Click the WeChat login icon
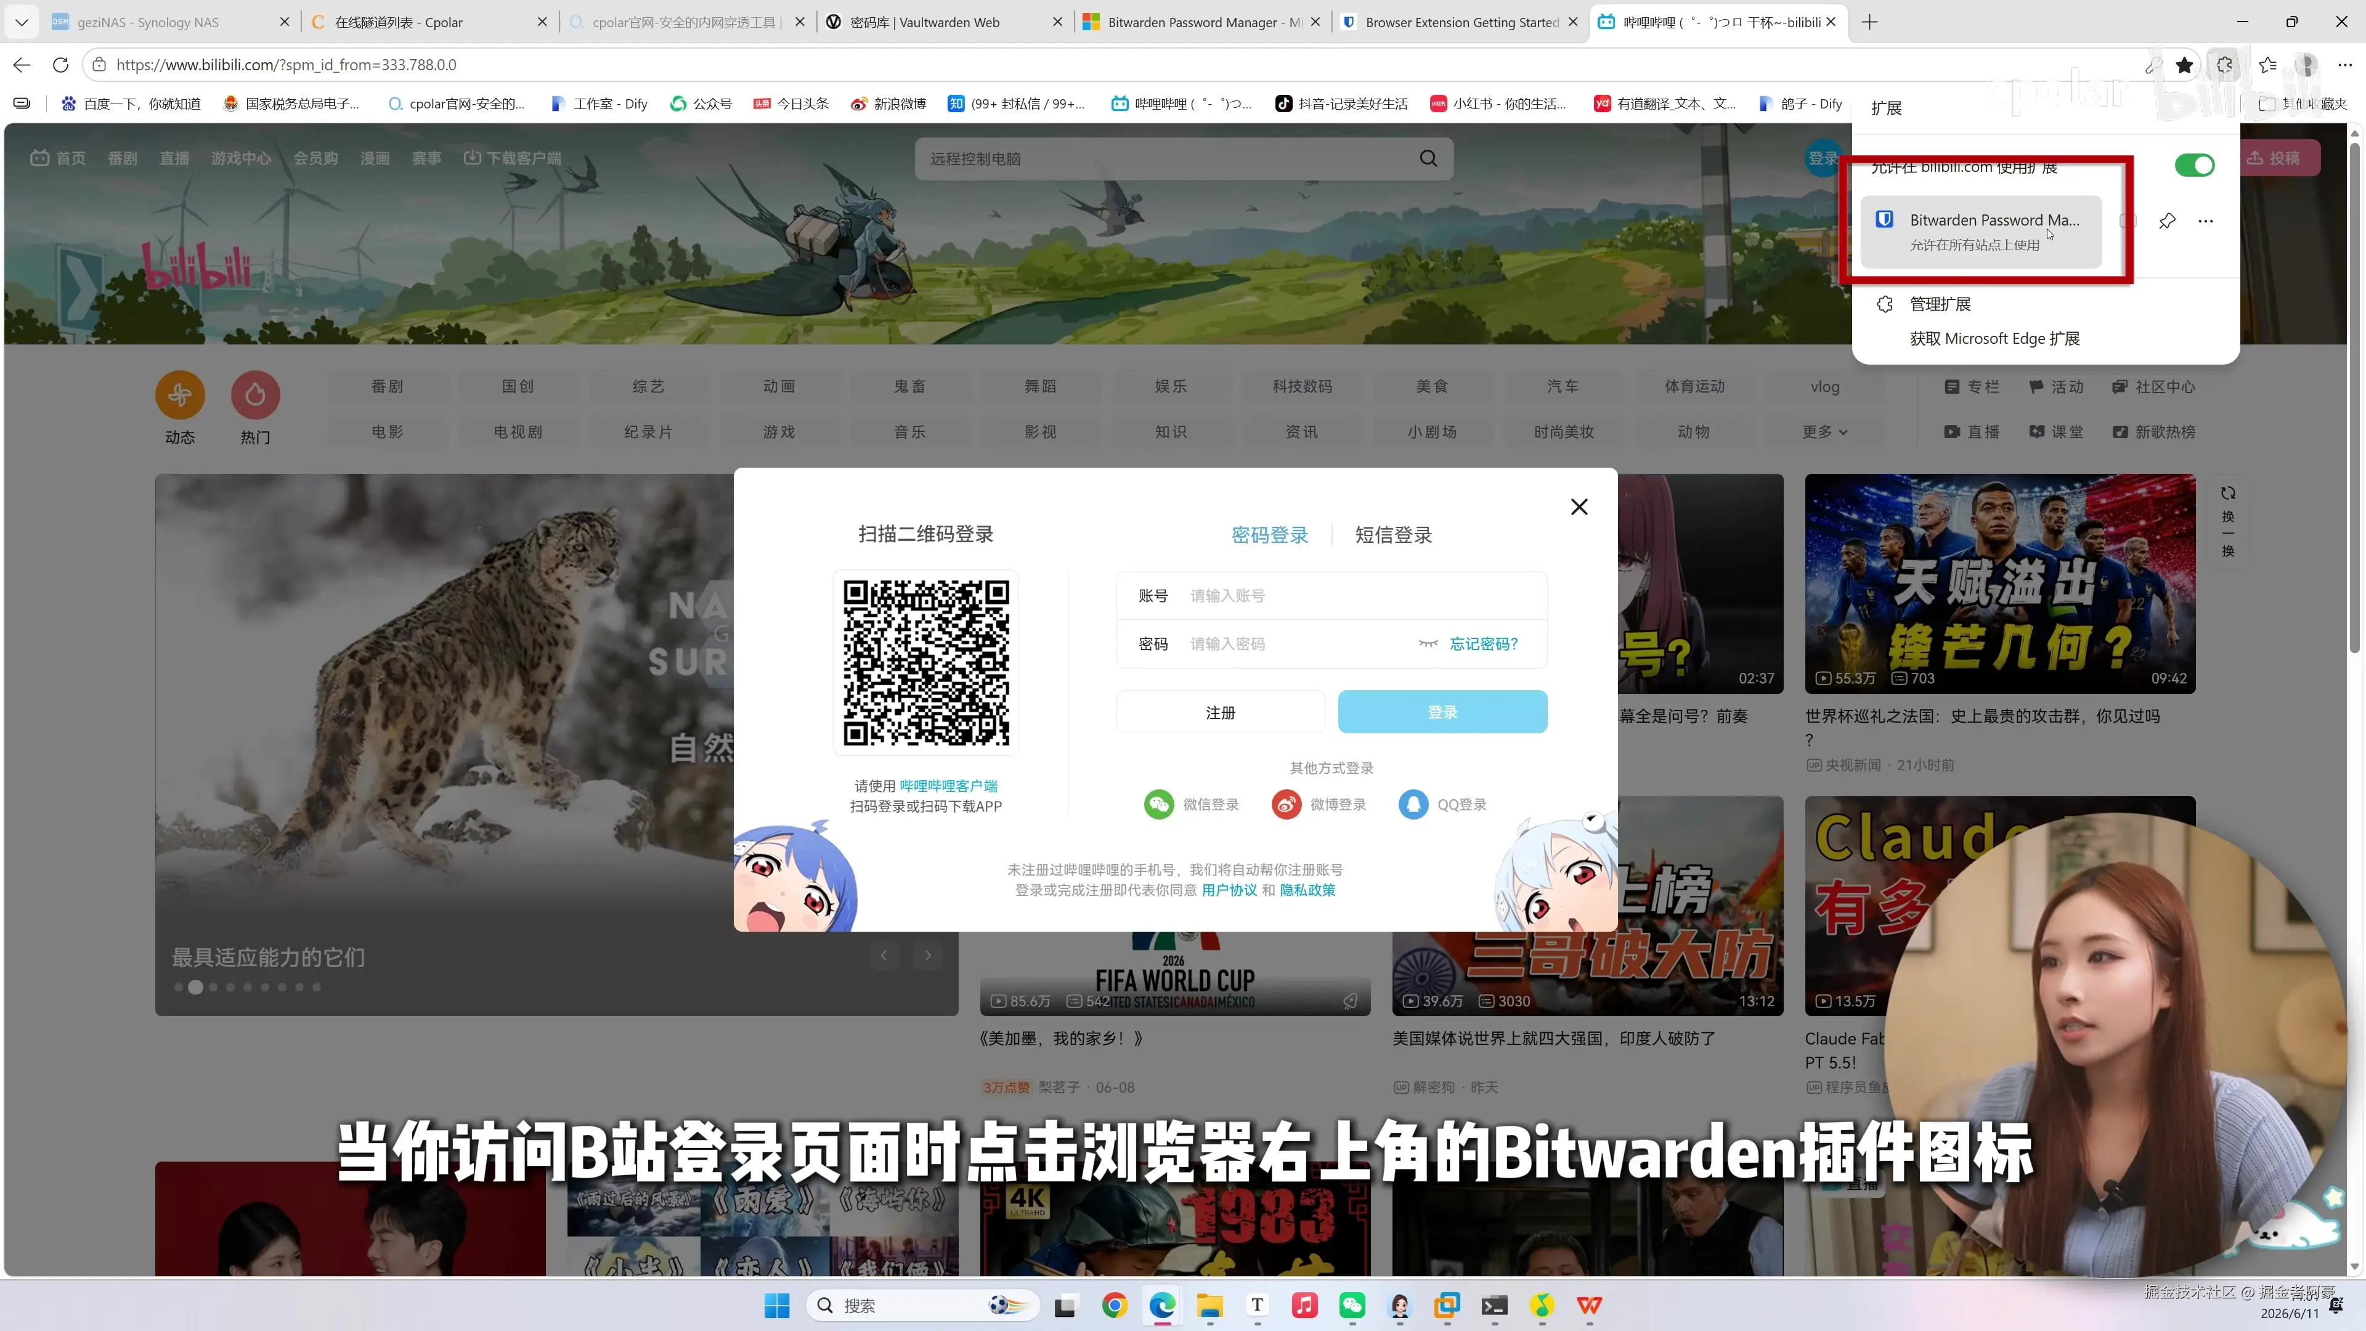This screenshot has height=1331, width=2366. 1158,805
